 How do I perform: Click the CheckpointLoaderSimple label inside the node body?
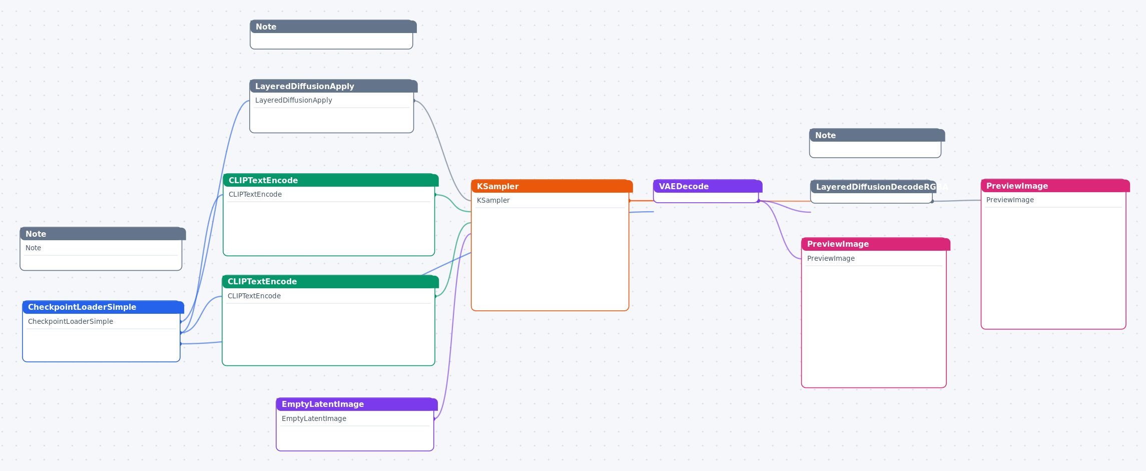71,321
